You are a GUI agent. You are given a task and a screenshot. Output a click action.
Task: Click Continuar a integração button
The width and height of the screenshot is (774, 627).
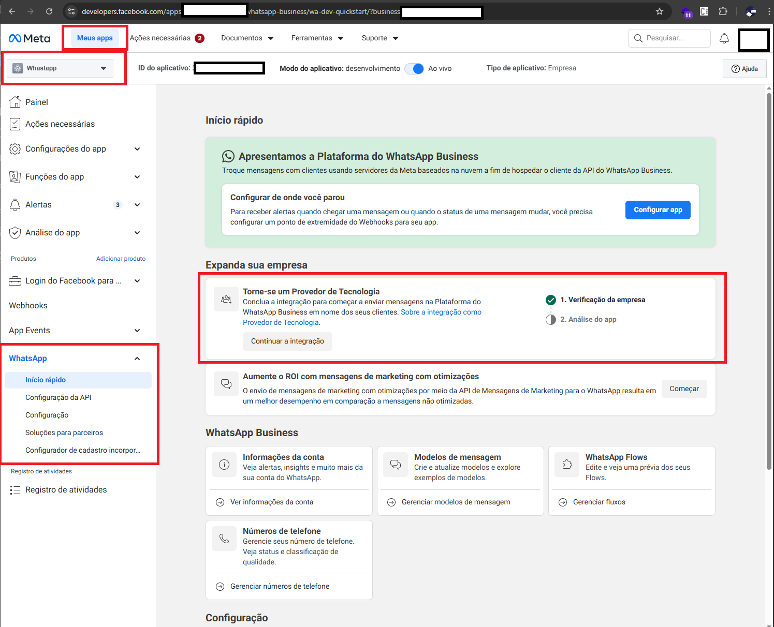(287, 341)
